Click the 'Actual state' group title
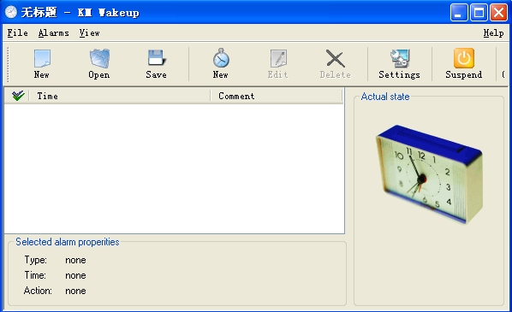 (x=385, y=97)
